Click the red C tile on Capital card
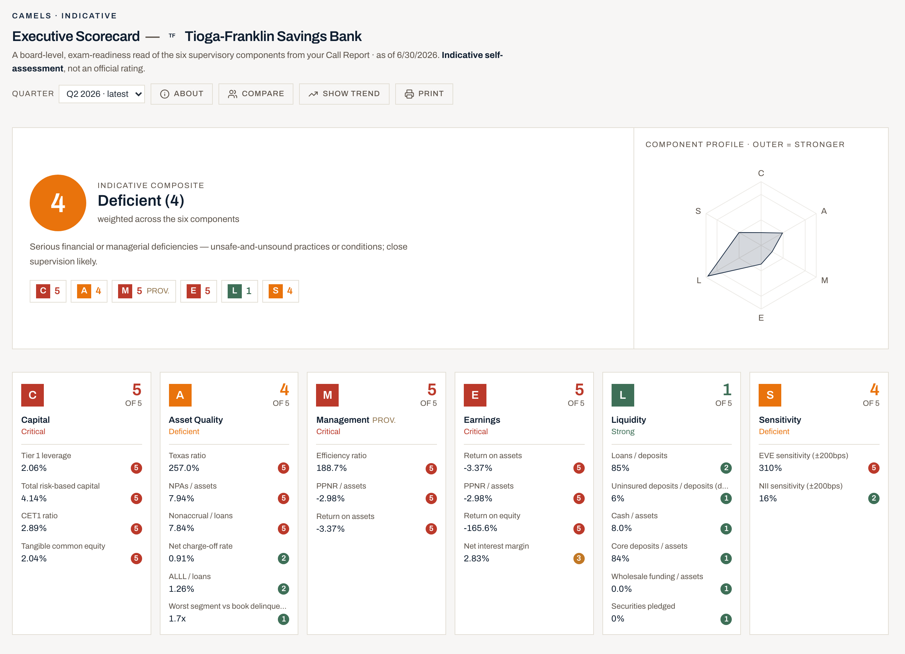 [32, 395]
